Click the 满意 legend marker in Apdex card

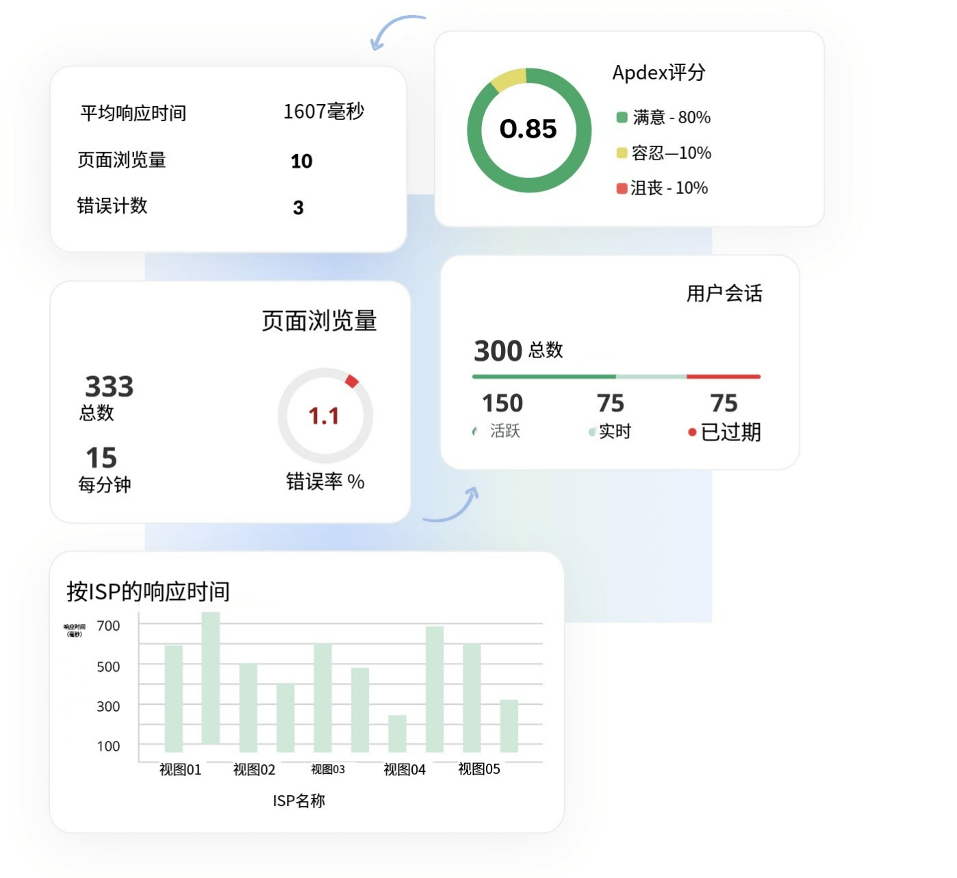[622, 117]
